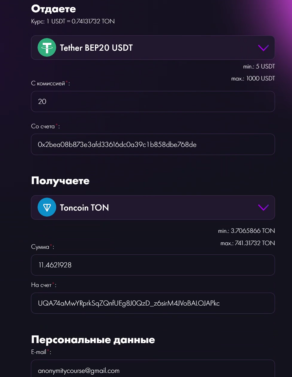The image size is (292, 377).
Task: Focus the "Сумма" field showing 11.4621928
Action: pos(153,265)
